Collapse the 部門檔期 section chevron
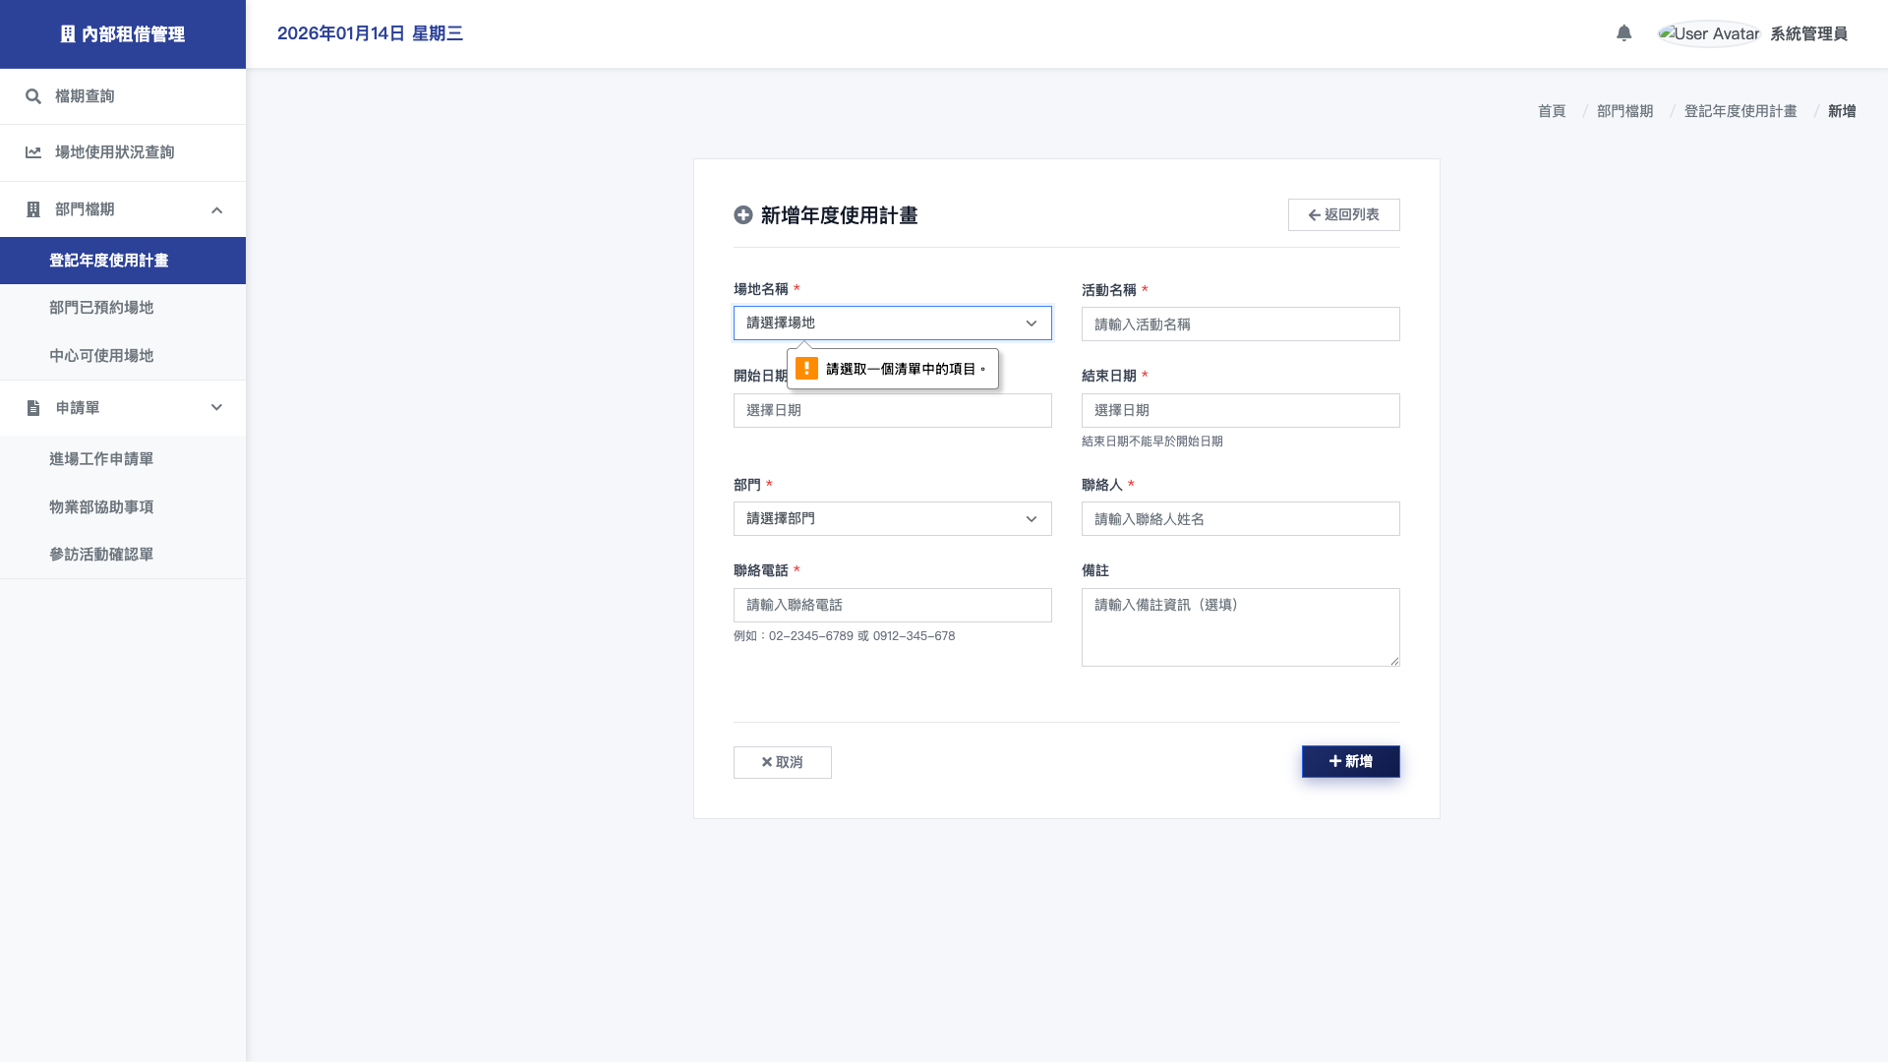 [217, 209]
